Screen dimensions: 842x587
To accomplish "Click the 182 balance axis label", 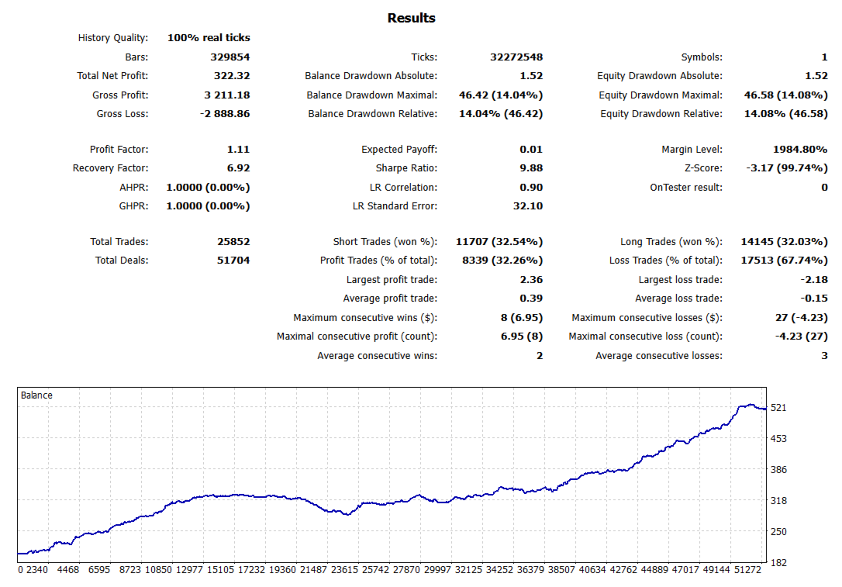I will (778, 563).
